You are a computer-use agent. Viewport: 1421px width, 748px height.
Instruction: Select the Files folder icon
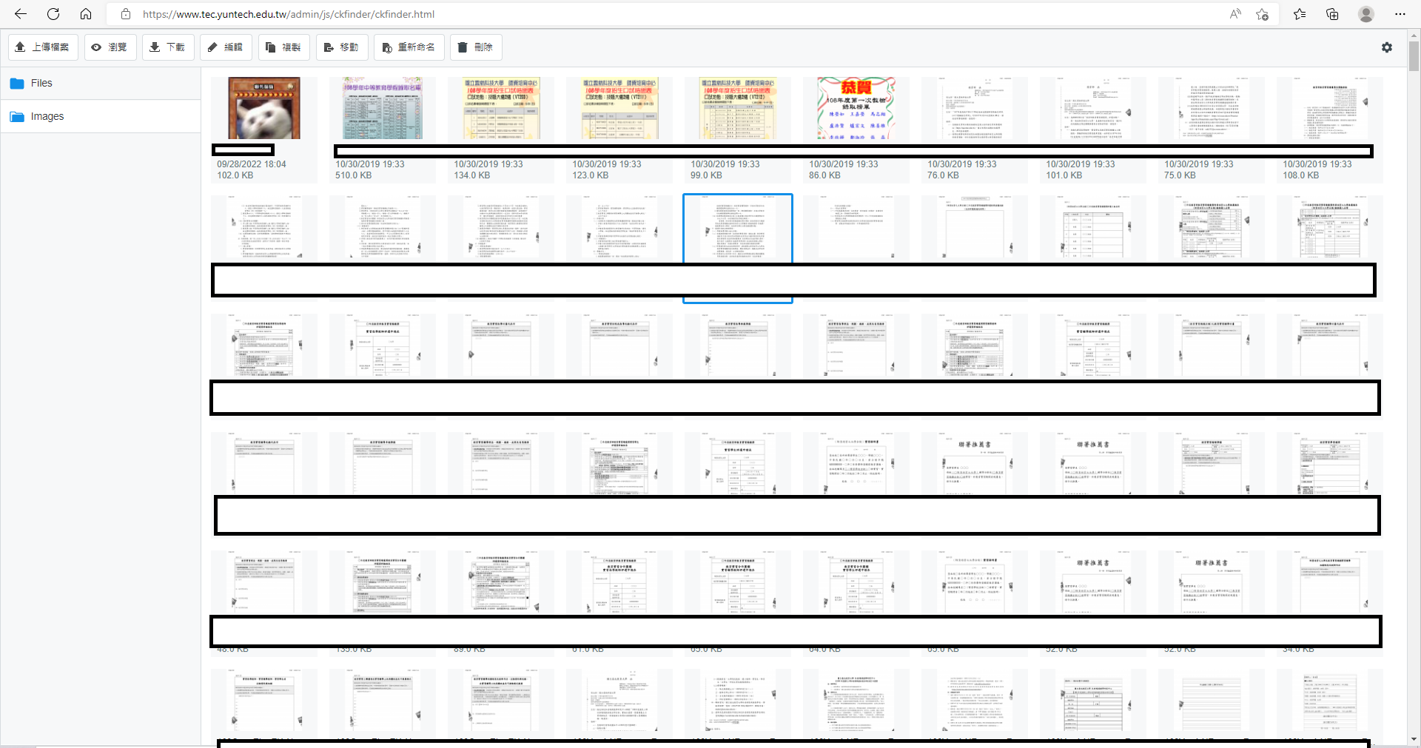click(17, 84)
